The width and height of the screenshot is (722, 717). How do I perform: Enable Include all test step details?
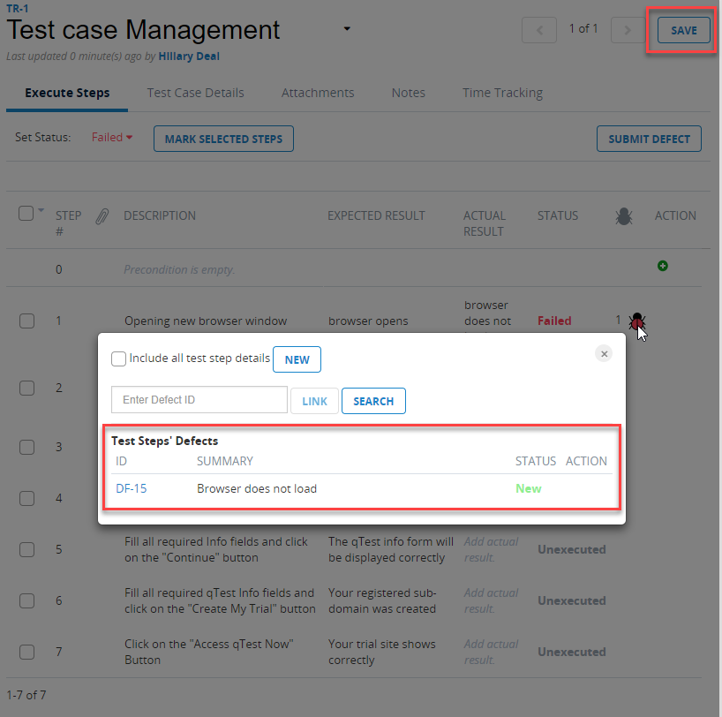[x=118, y=358]
